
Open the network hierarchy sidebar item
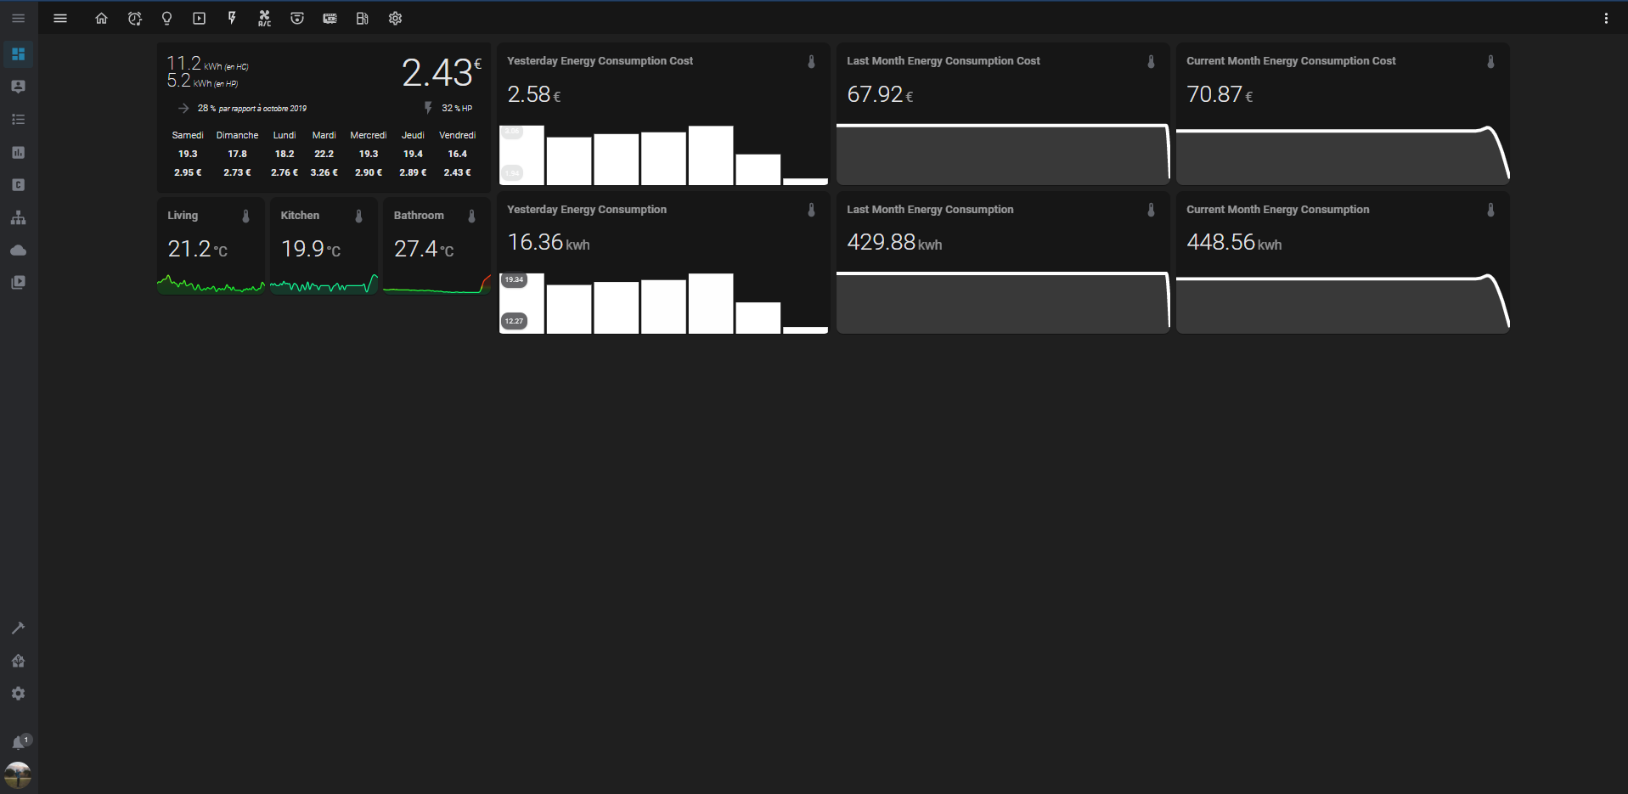click(x=18, y=217)
